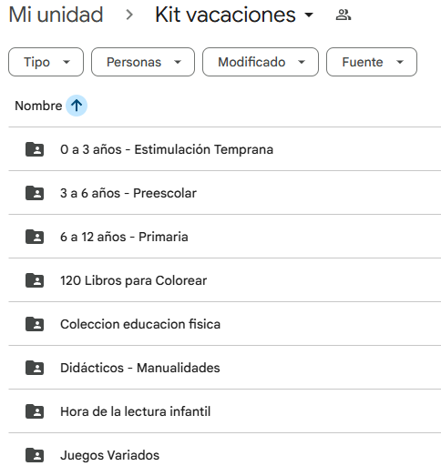Click the shared people icon beside Kit vacaciones
441x476 pixels.
[x=344, y=15]
